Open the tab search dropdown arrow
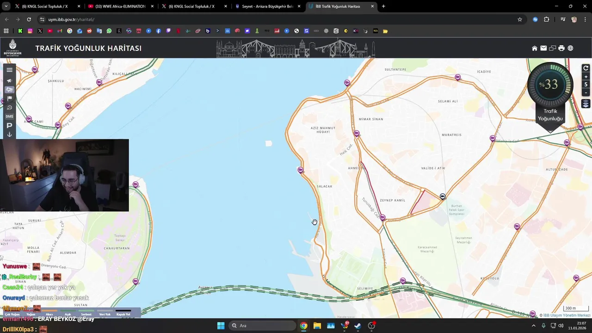 tap(6, 6)
